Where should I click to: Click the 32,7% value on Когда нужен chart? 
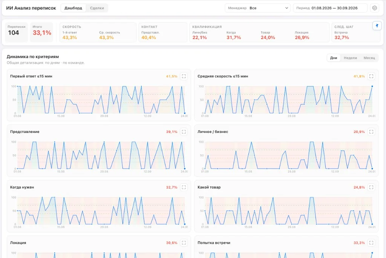coord(172,187)
